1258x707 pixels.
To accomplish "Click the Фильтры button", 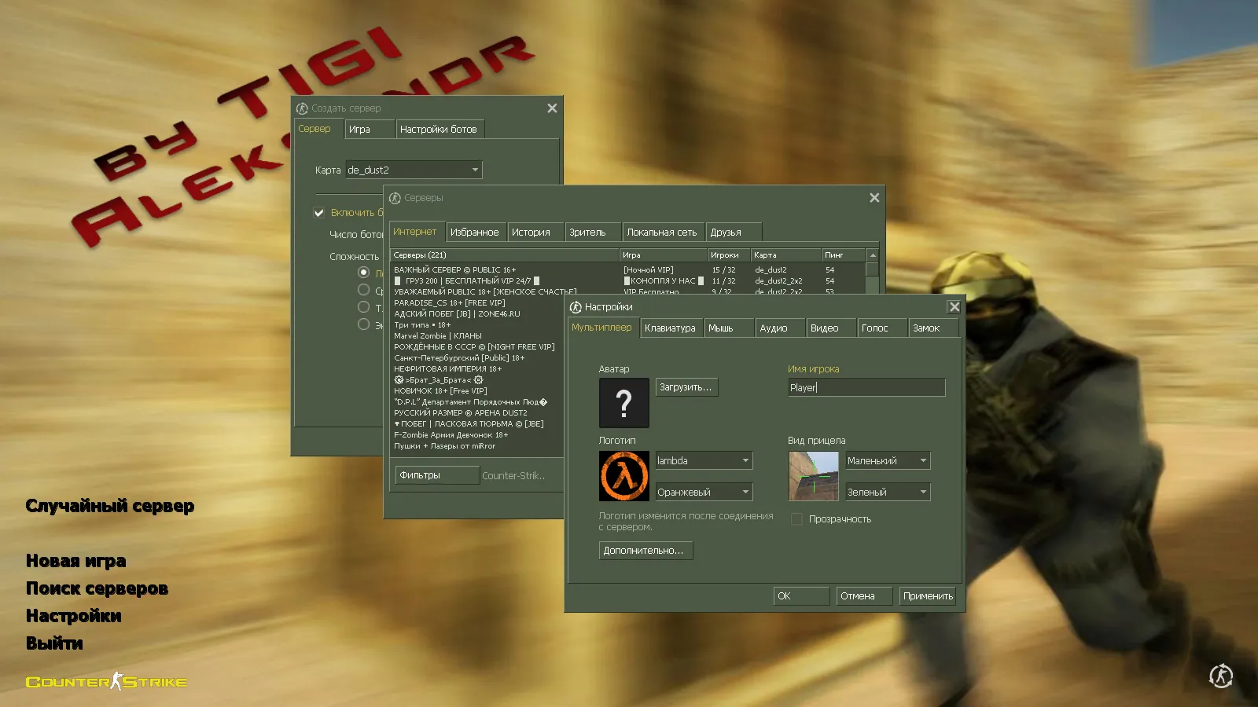I will click(436, 474).
